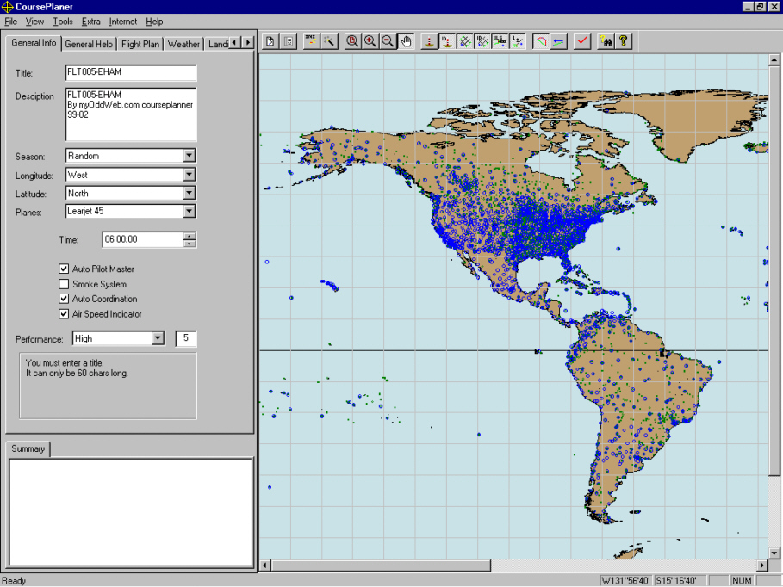This screenshot has width=783, height=587.
Task: Click the map's horizontal scrollbar thumb
Action: coord(381,565)
